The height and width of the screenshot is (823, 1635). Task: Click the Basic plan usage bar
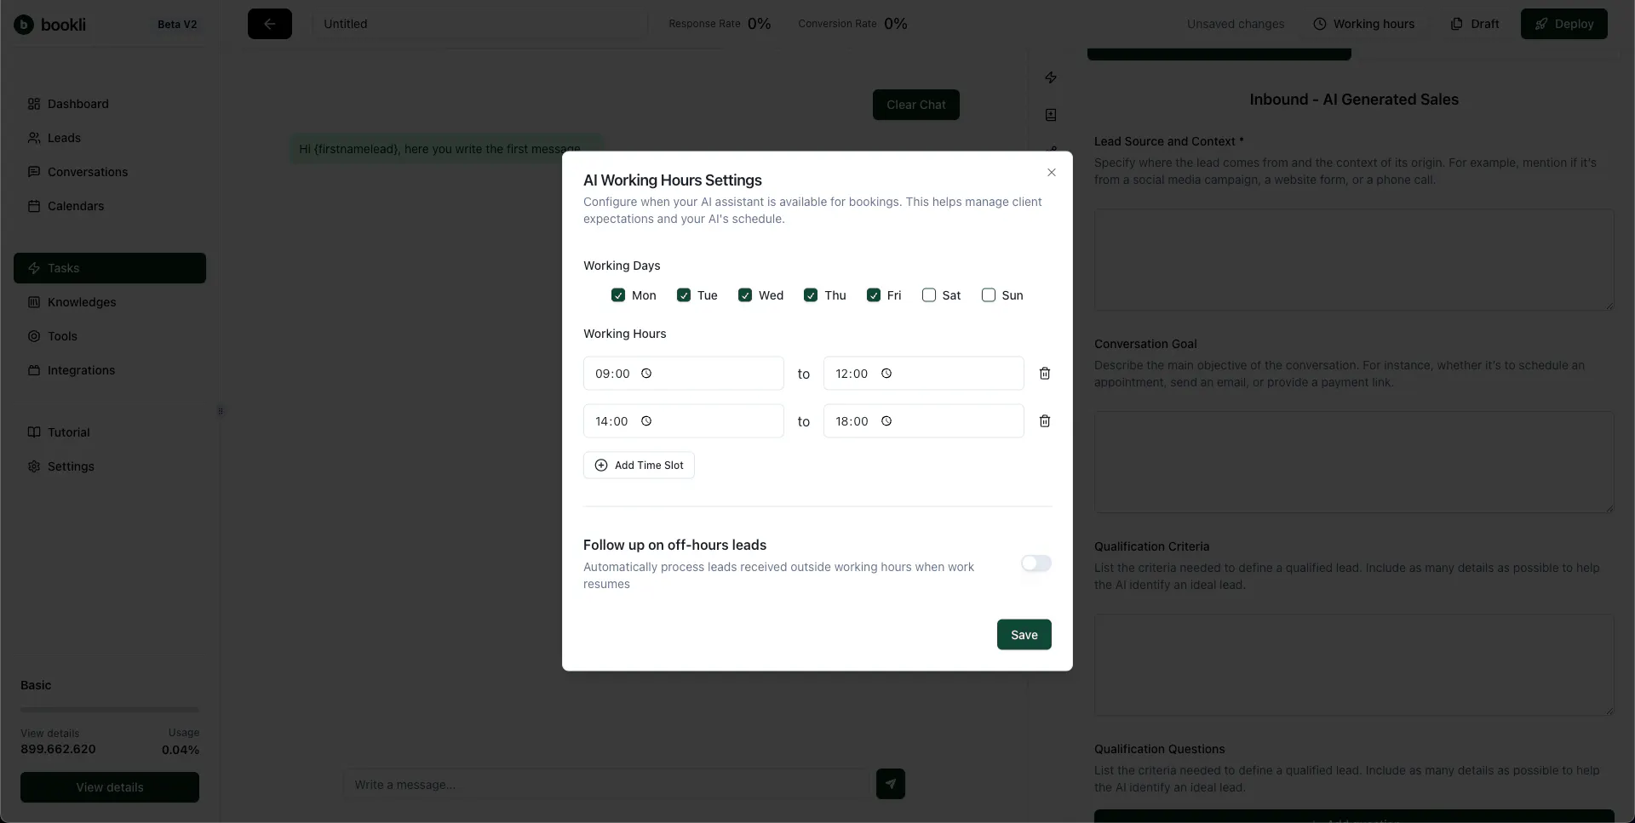[x=110, y=709]
